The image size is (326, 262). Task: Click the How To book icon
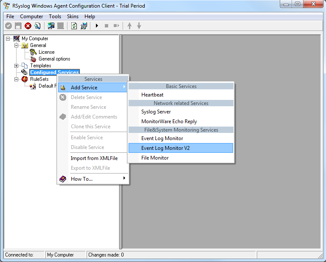pos(63,179)
